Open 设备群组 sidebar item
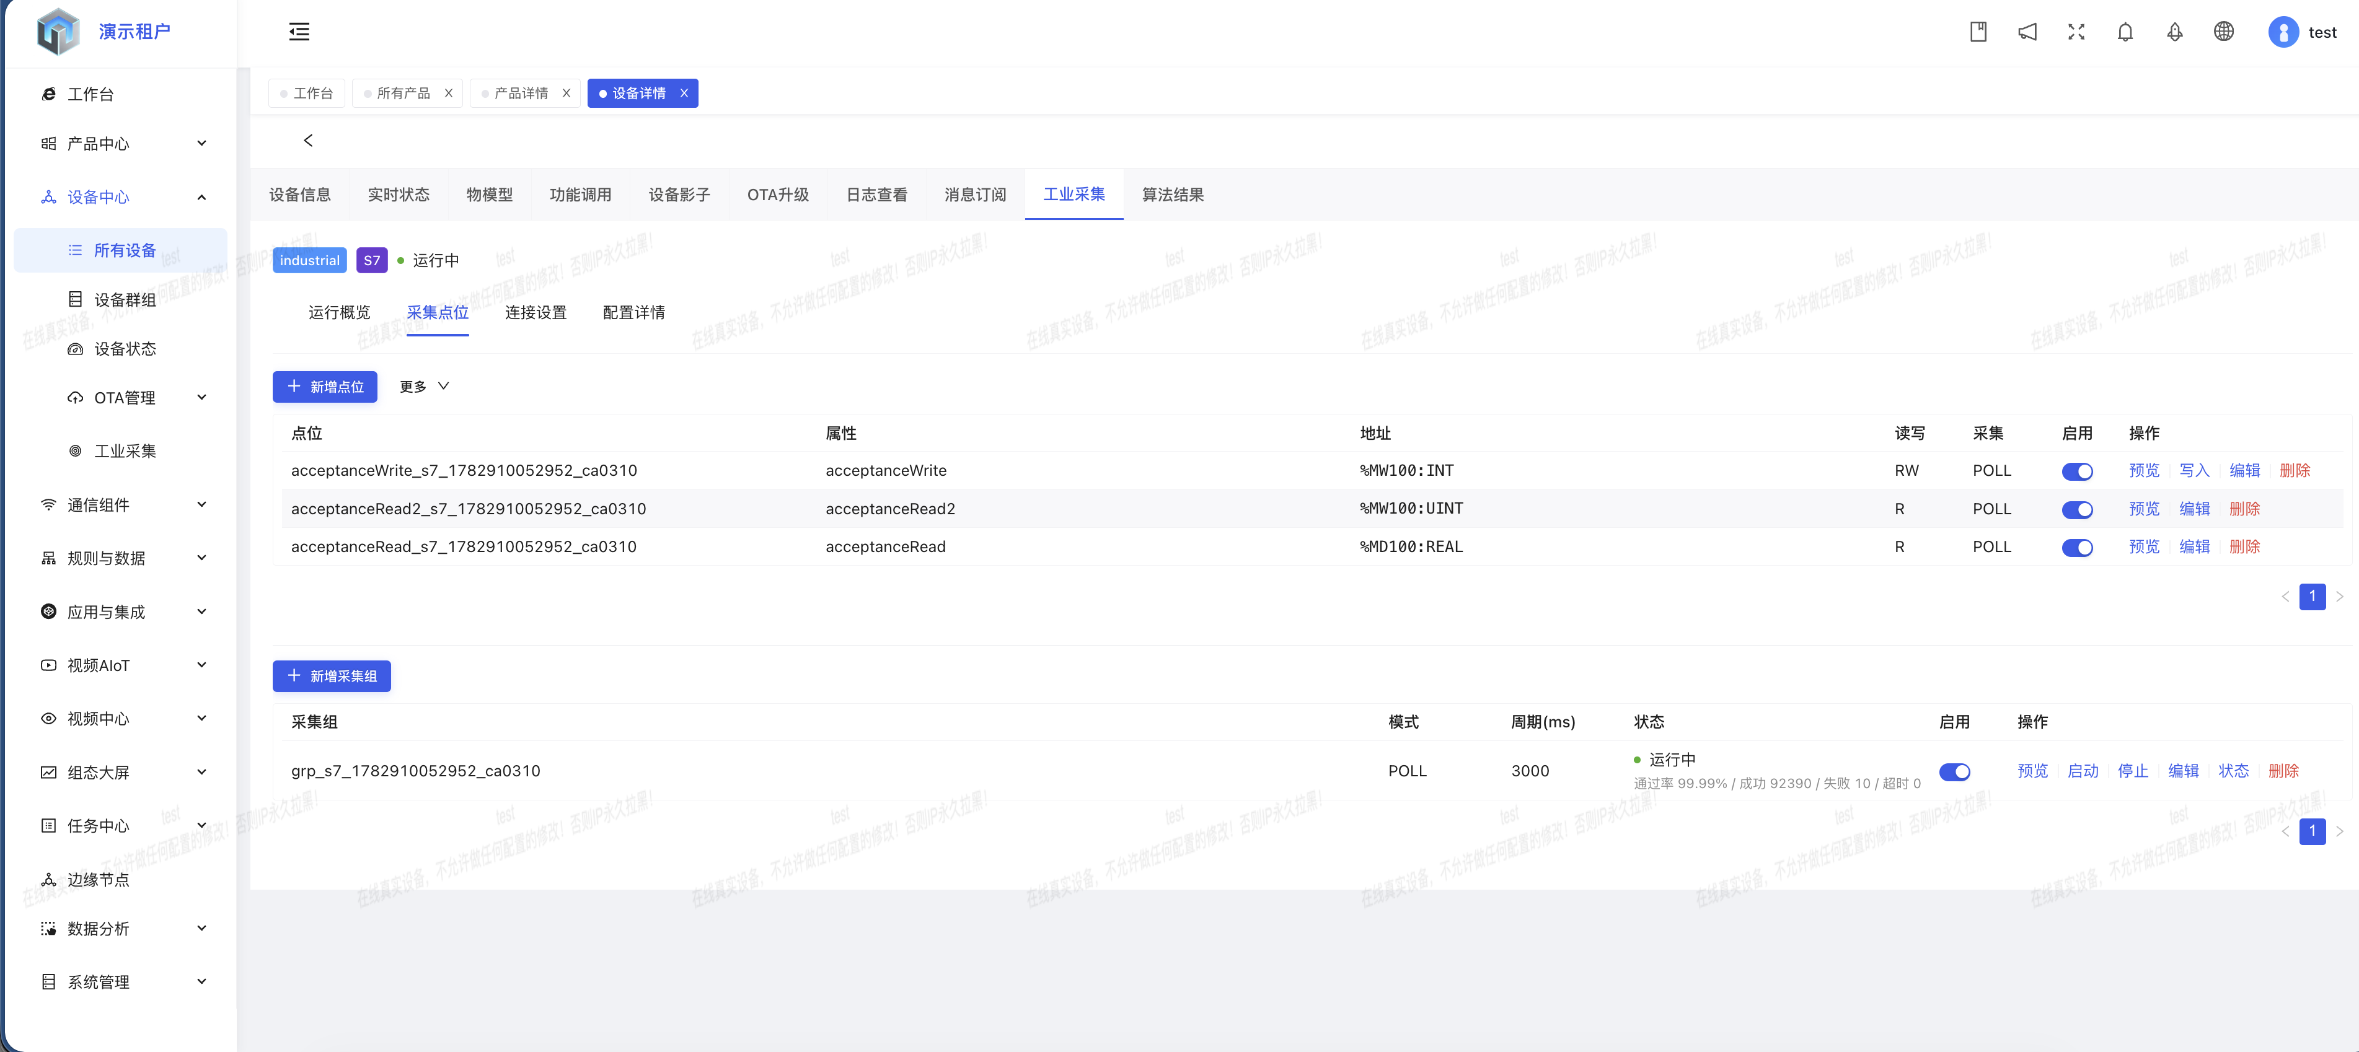The width and height of the screenshot is (2359, 1052). pos(125,299)
